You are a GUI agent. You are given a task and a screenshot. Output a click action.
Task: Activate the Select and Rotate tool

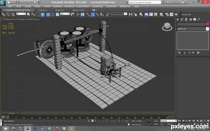pyautogui.click(x=53, y=14)
